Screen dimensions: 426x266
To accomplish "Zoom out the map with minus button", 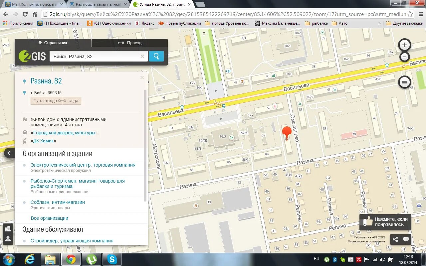I will [x=405, y=57].
